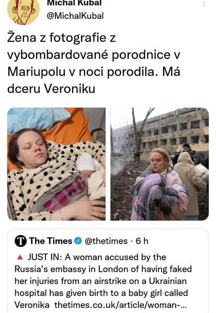Click the word Veronika in quoted tweet
The image size is (216, 313).
pos(32,305)
